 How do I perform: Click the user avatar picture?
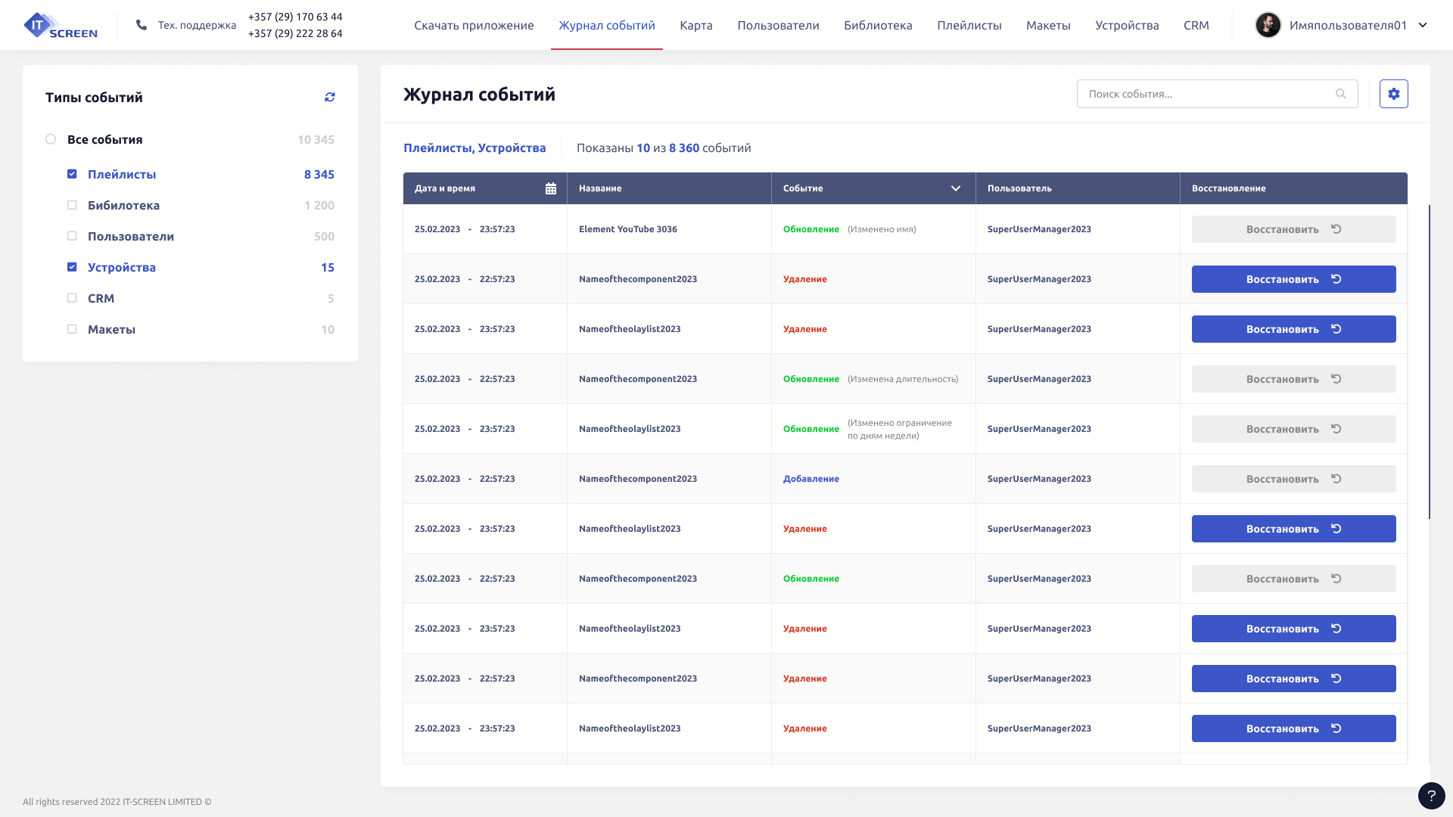tap(1268, 25)
